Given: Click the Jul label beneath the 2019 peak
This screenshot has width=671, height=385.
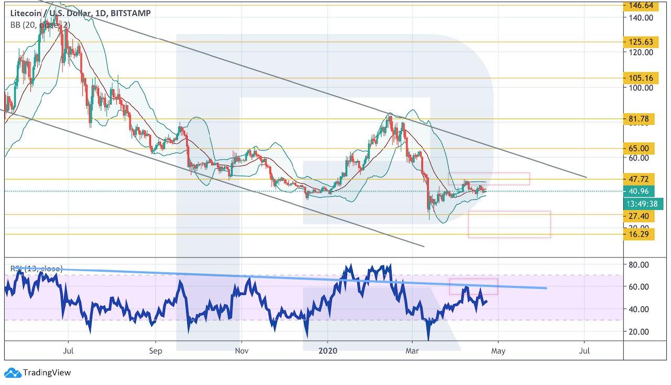Looking at the screenshot, I should 68,350.
